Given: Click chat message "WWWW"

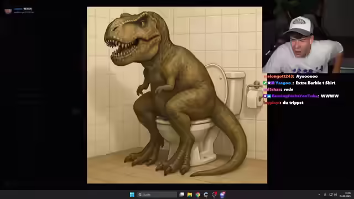Looking at the screenshot, I should click(330, 96).
